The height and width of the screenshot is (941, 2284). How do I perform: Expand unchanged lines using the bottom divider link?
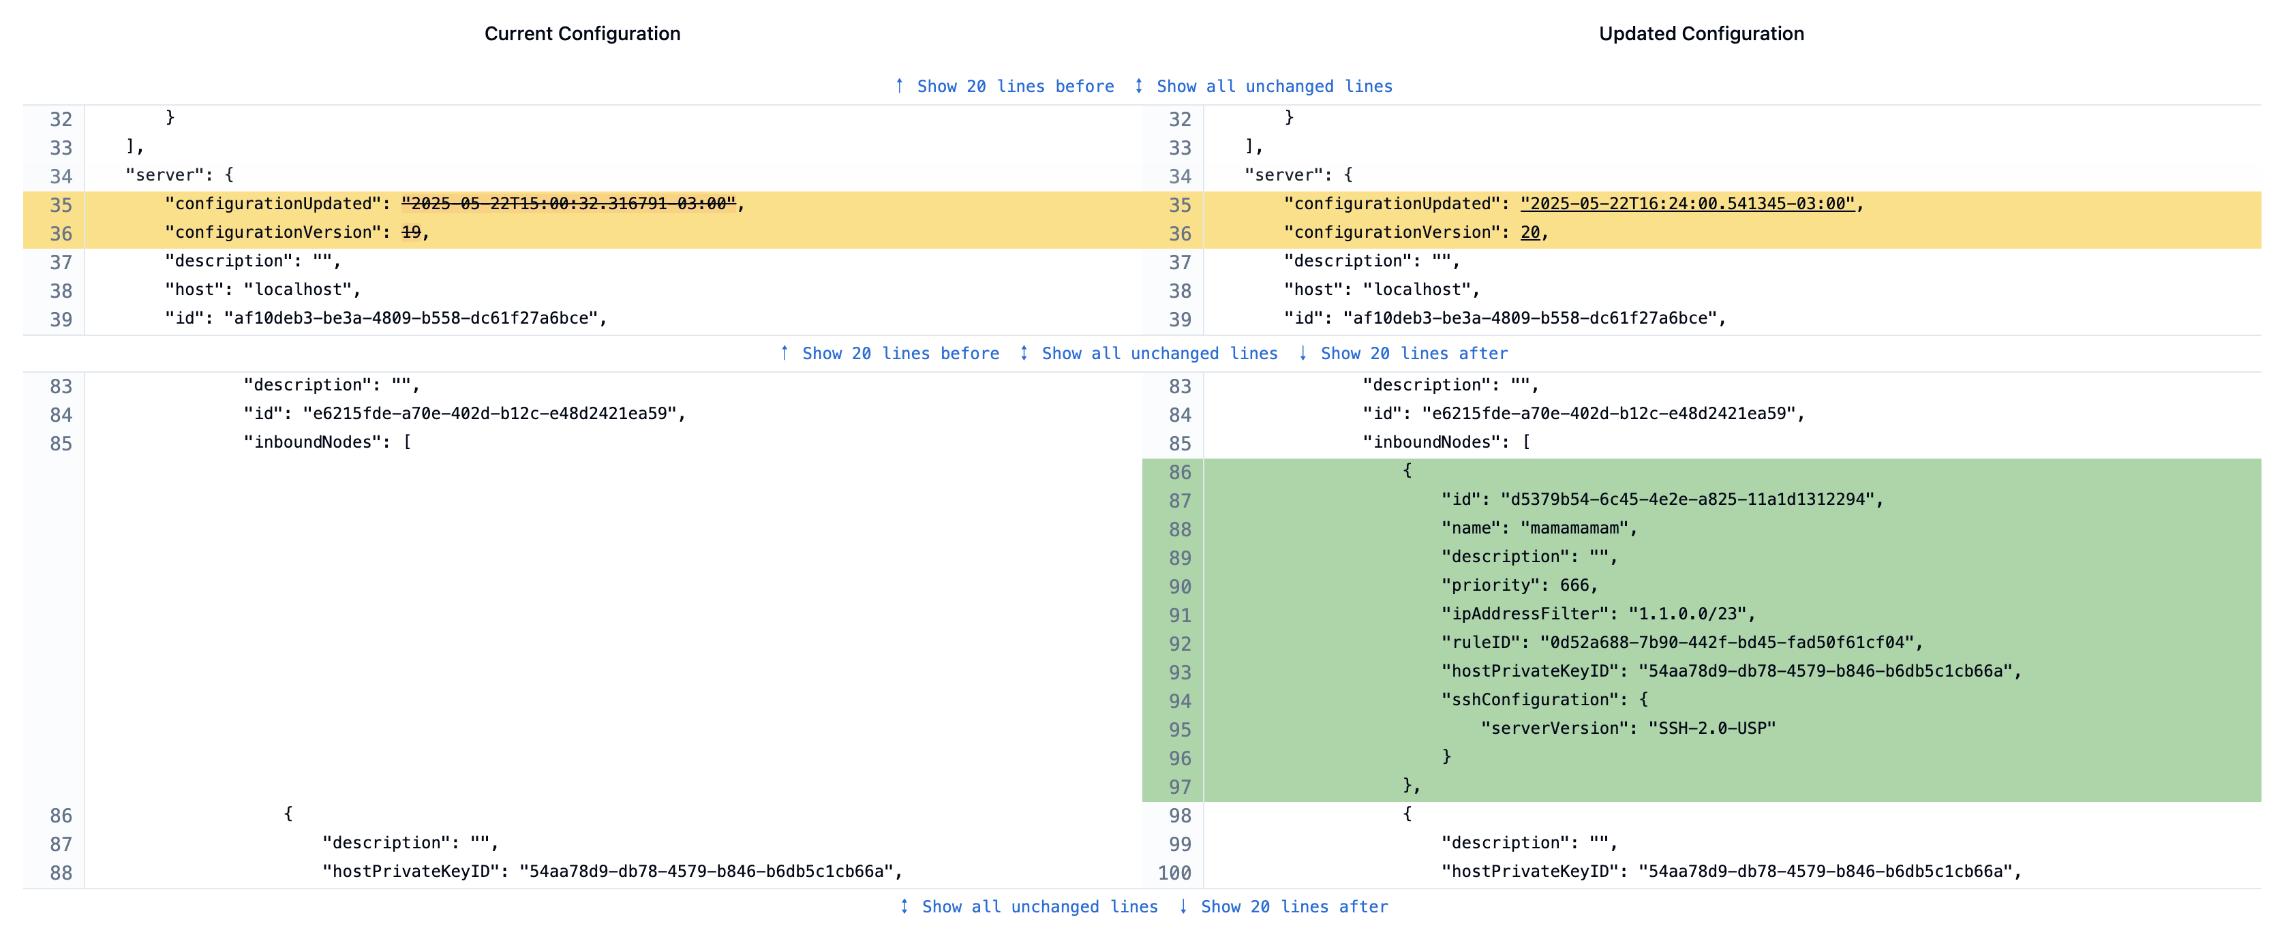pos(1038,906)
